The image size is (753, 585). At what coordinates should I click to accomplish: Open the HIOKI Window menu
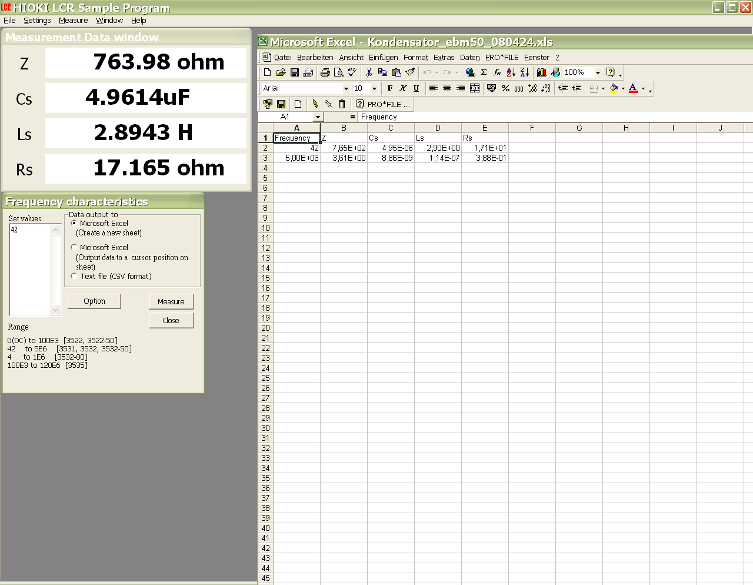tap(109, 21)
